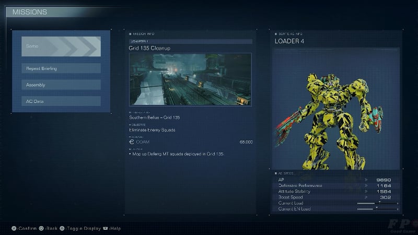Screen dimensions: 418x235
Task: Click the Defensive Performance 1164 row
Action: click(335, 186)
